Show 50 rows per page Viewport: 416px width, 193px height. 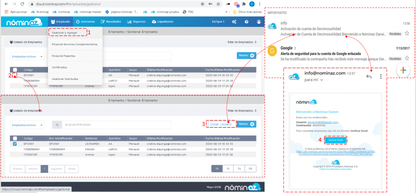pos(250,169)
